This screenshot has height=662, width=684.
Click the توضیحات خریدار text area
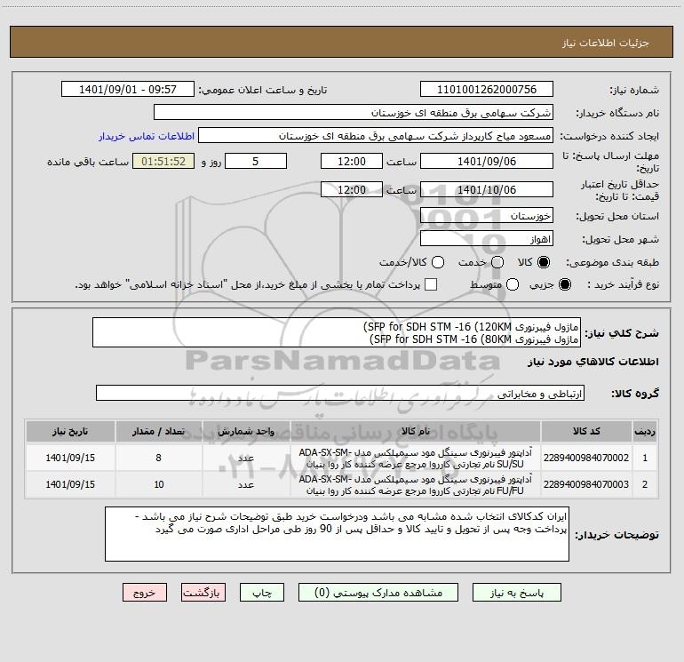[x=337, y=534]
